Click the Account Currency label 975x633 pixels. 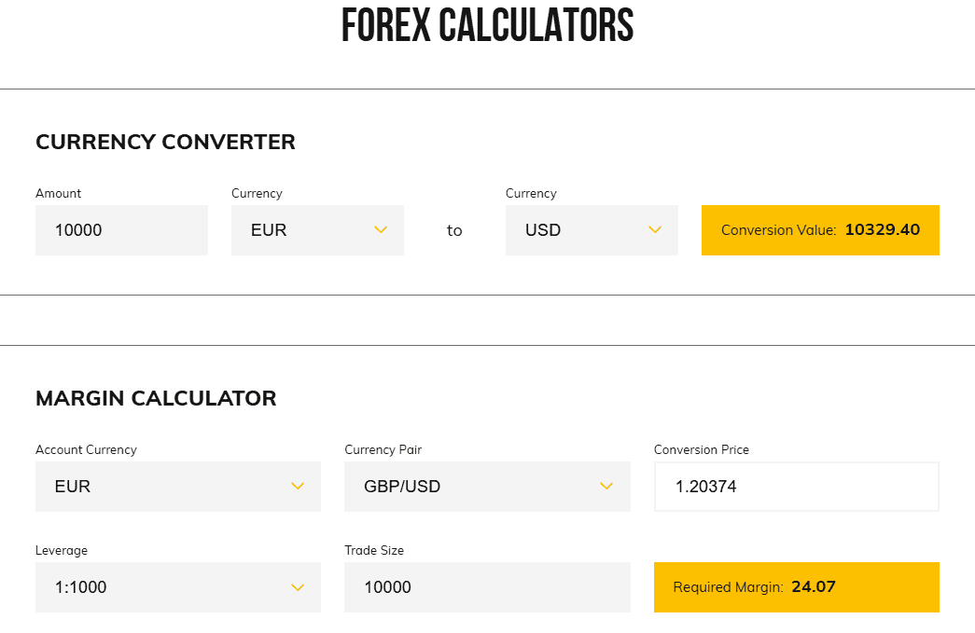coord(86,450)
